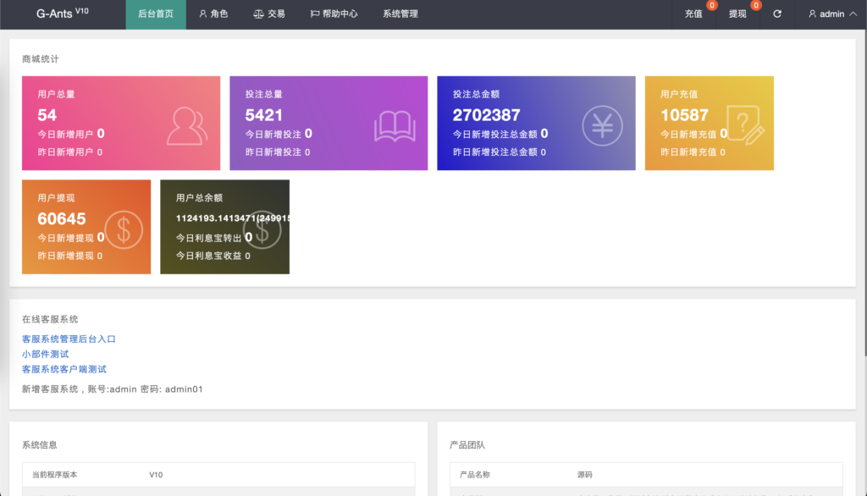Click the 充值 notification button
867x496 pixels.
(x=694, y=14)
